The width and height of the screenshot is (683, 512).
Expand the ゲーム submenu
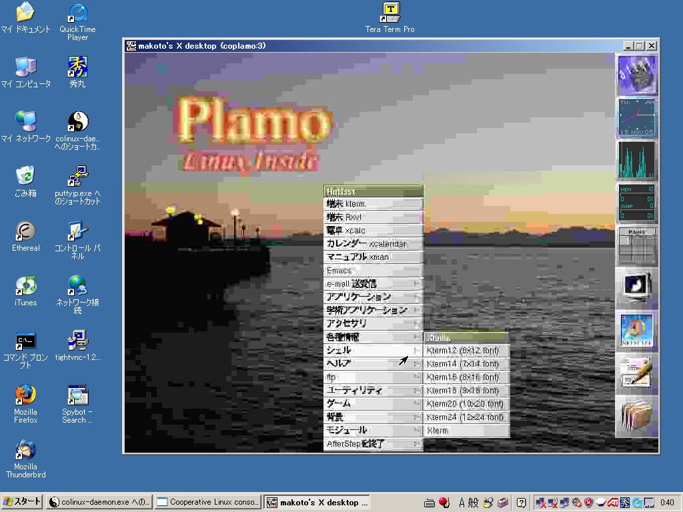(374, 403)
